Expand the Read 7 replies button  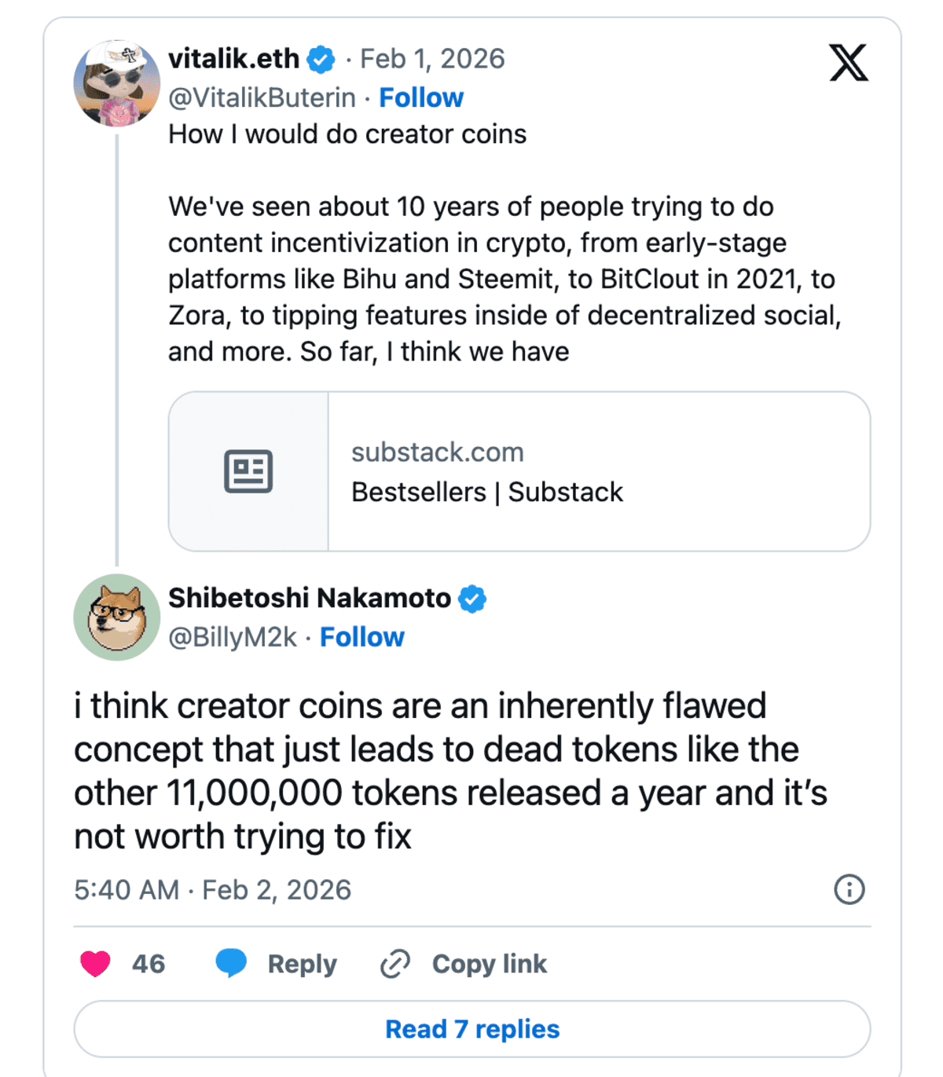coord(472,1029)
